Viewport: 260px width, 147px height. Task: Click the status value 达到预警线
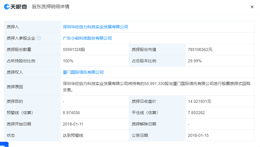73,135
